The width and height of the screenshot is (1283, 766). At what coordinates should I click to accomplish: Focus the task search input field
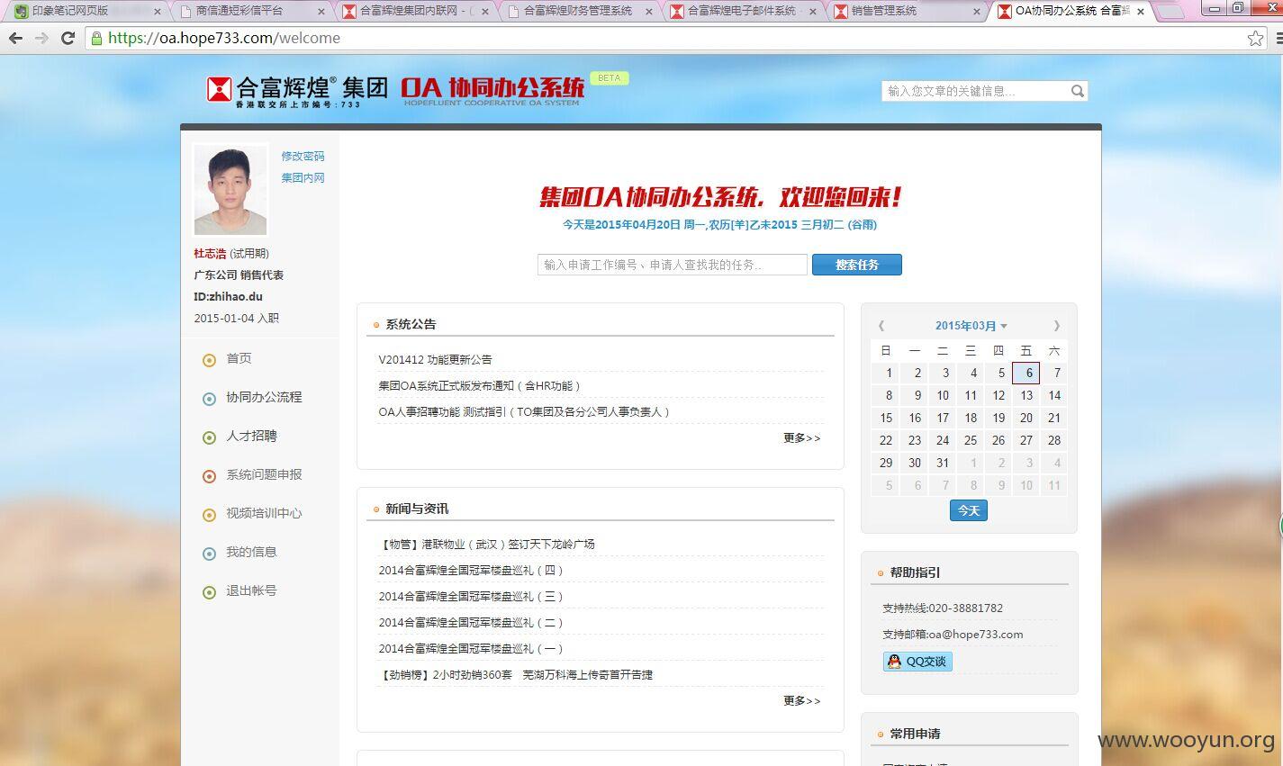[x=673, y=265]
